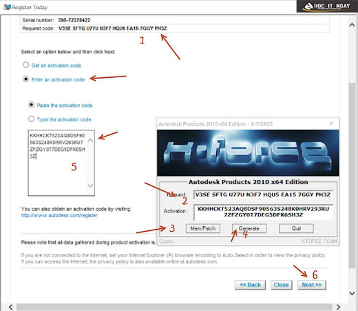The width and height of the screenshot is (358, 311).
Task: Select the 'Enter an activation code' radio button
Action: pyautogui.click(x=25, y=79)
